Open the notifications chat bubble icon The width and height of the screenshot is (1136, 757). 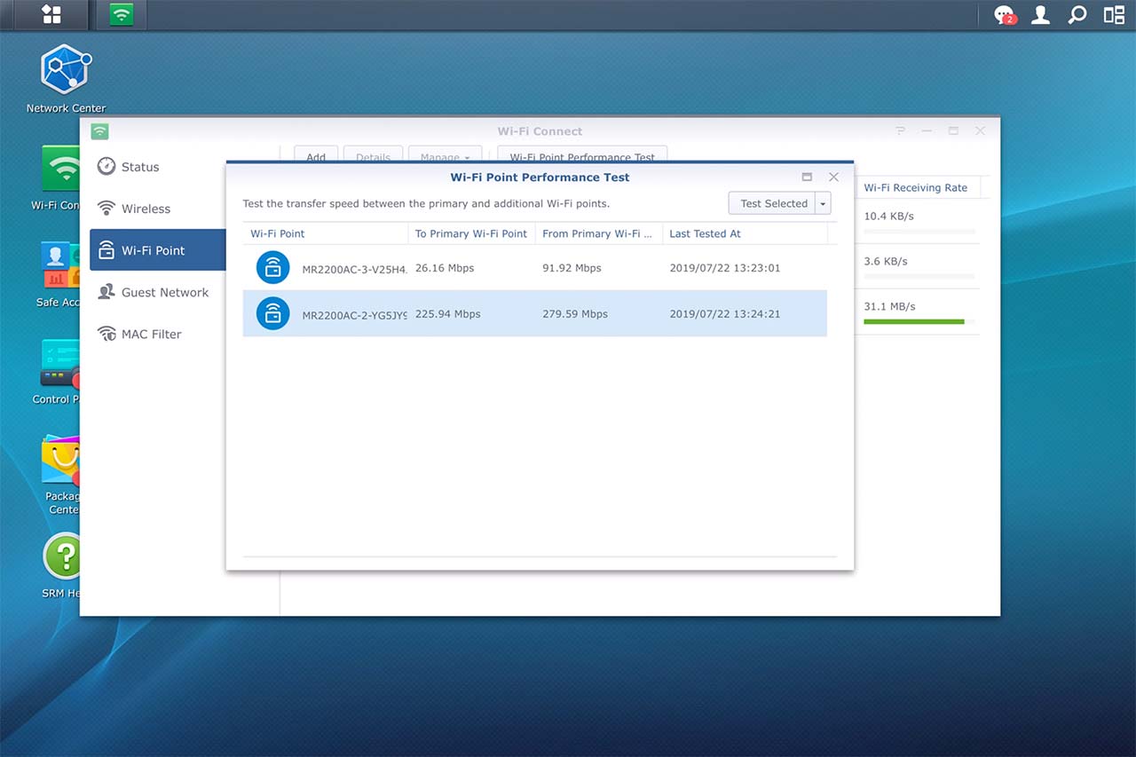[x=1004, y=15]
